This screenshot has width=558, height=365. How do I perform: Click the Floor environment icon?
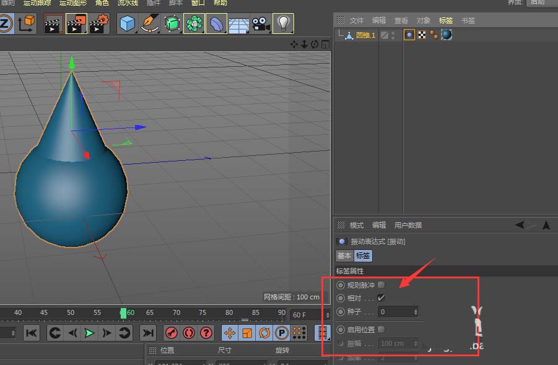pos(238,24)
